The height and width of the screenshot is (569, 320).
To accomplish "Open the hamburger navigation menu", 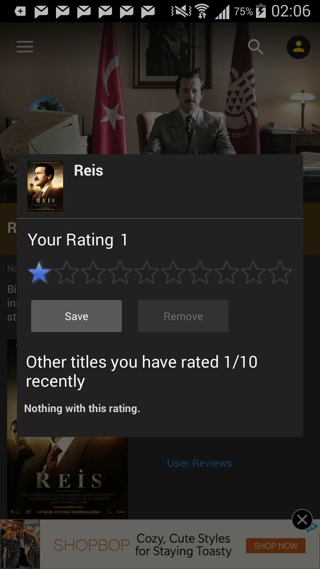I will [x=25, y=47].
